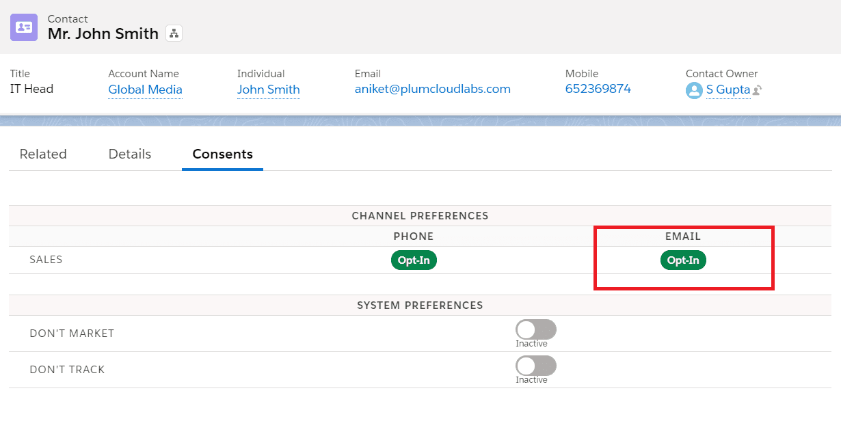This screenshot has width=841, height=421.
Task: Click the purple Contact record icon
Action: coord(24,27)
